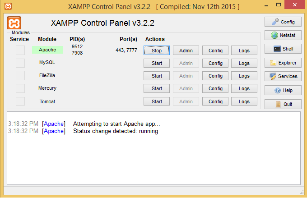Stop the Apache module
This screenshot has height=198, width=307.
(157, 51)
